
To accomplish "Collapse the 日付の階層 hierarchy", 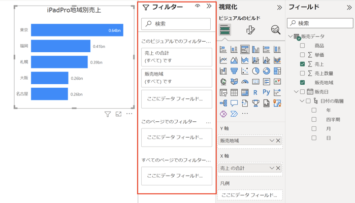I will (302, 101).
